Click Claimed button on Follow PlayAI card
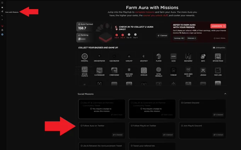The image size is (241, 150). click(x=168, y=135)
